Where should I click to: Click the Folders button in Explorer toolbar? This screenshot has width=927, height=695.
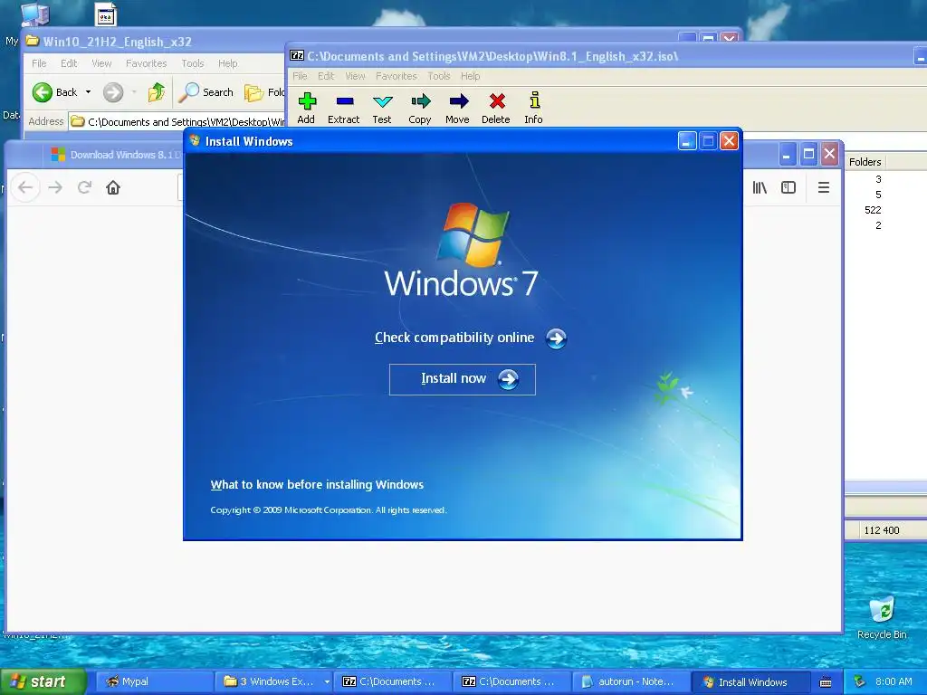[x=264, y=92]
